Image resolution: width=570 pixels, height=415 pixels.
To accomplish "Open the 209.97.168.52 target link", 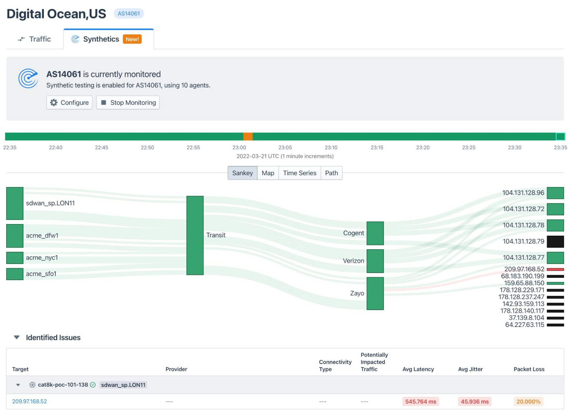I will pyautogui.click(x=30, y=402).
